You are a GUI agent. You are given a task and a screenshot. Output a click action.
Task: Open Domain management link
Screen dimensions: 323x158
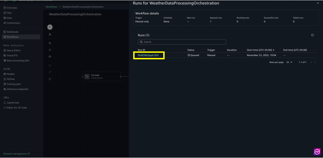pos(17,154)
